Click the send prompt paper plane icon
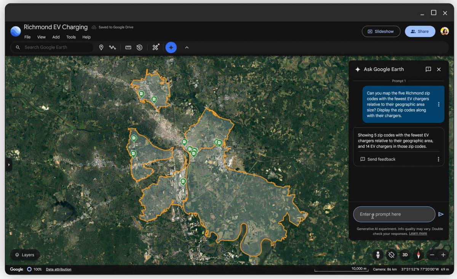The image size is (457, 279). [x=442, y=214]
